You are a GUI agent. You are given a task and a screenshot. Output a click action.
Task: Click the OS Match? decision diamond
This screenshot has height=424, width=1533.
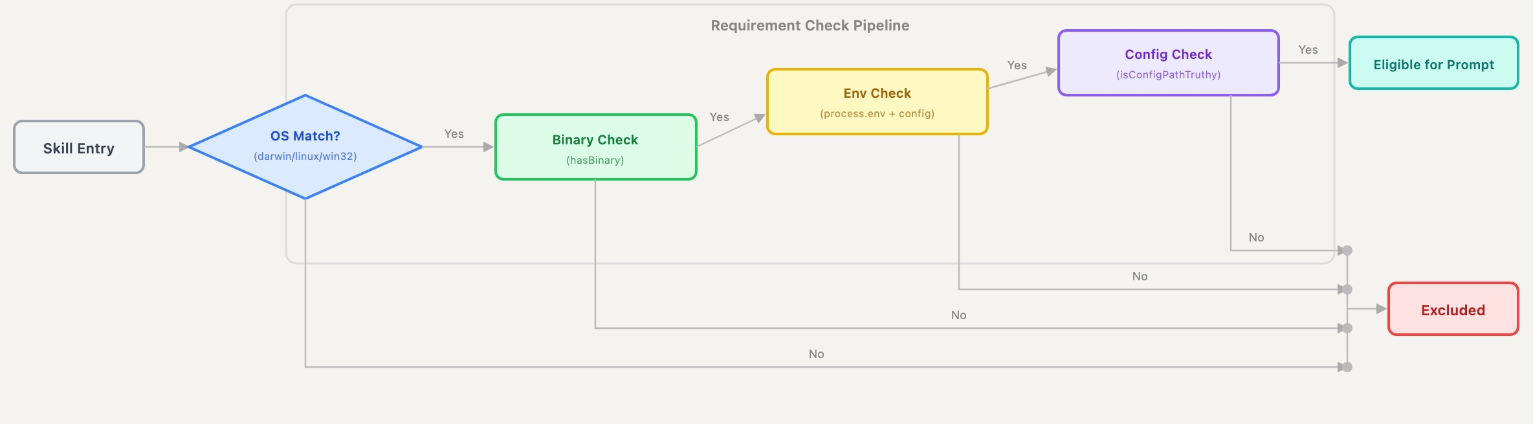[305, 146]
